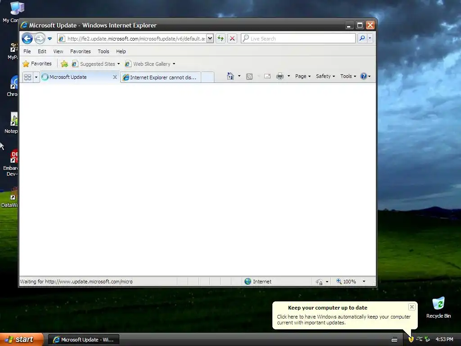461x346 pixels.
Task: Click Microsoft Update taskbar button
Action: 83,340
